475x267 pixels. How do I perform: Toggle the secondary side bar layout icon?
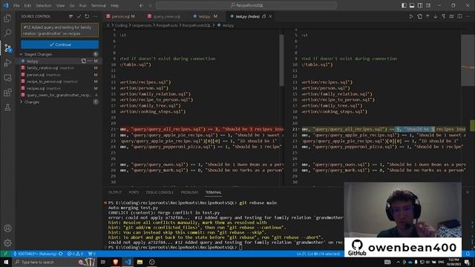[x=420, y=5]
